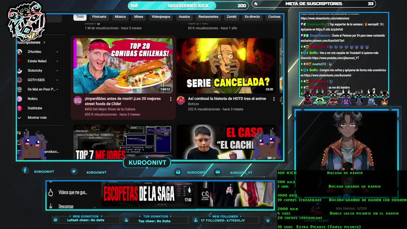Expand Mostrar más in subscriptions list

[38, 118]
